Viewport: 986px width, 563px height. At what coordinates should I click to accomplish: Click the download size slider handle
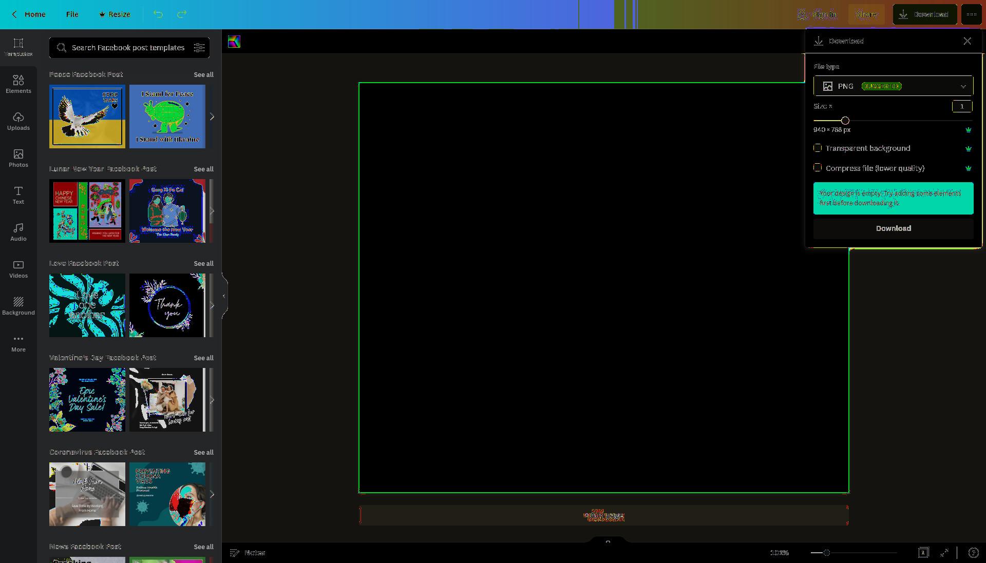[845, 121]
